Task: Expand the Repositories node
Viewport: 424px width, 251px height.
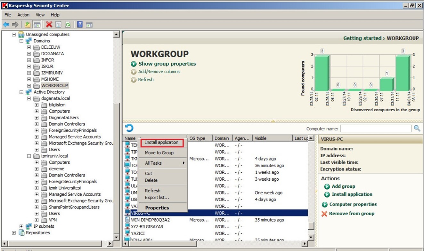Action: pyautogui.click(x=14, y=233)
